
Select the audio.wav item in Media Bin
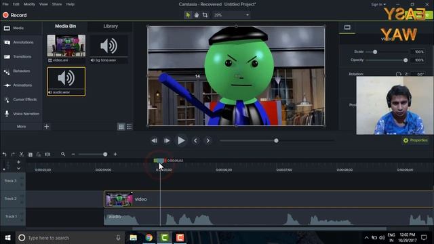pyautogui.click(x=66, y=81)
